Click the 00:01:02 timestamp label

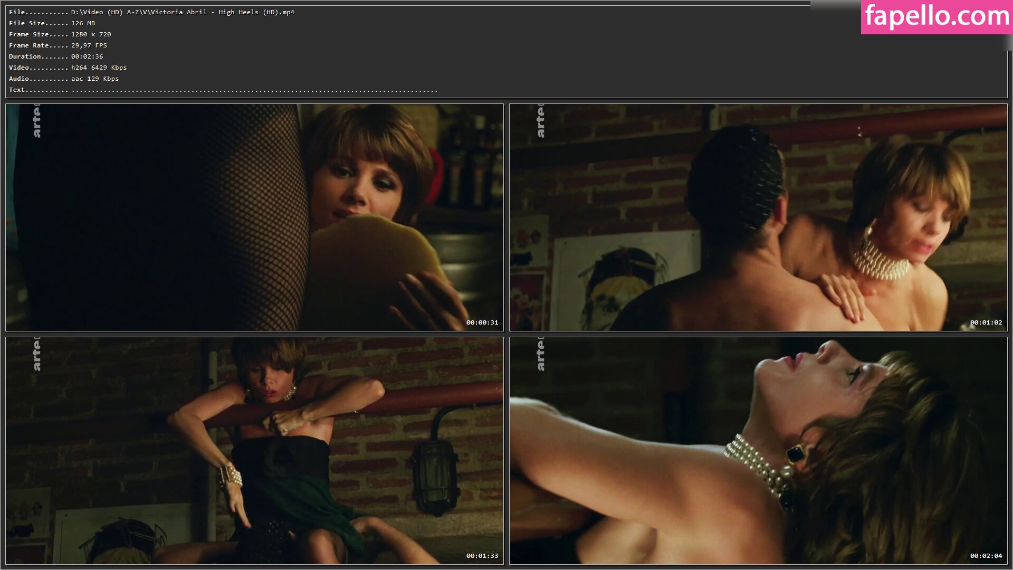[x=986, y=322]
